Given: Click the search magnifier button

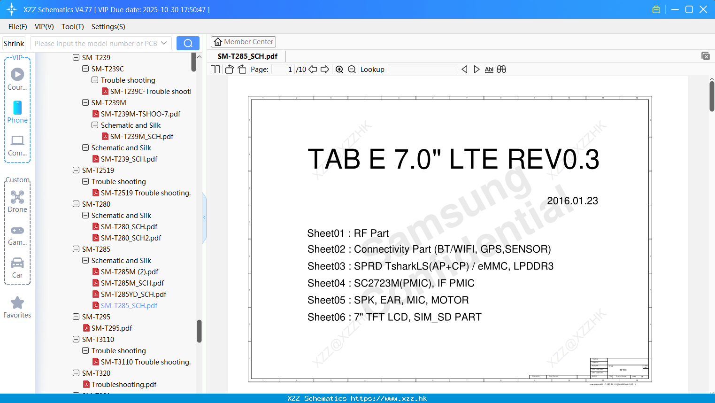Looking at the screenshot, I should point(188,43).
